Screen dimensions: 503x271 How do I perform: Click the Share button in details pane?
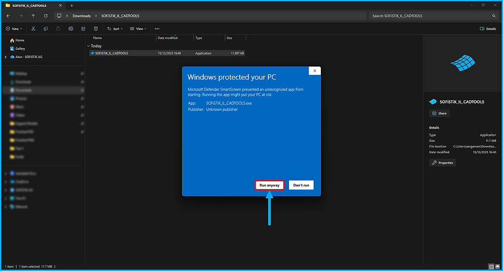(x=439, y=113)
